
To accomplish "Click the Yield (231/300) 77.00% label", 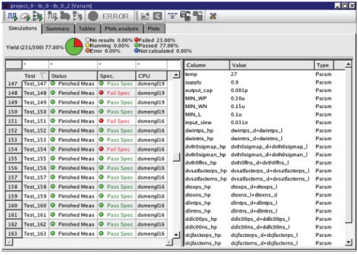I will [35, 48].
